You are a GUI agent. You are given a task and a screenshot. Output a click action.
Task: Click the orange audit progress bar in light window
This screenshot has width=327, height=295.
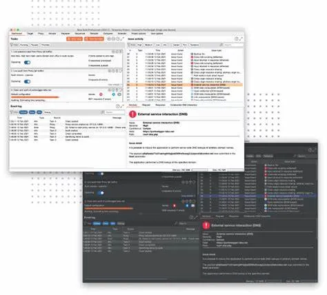[35, 97]
